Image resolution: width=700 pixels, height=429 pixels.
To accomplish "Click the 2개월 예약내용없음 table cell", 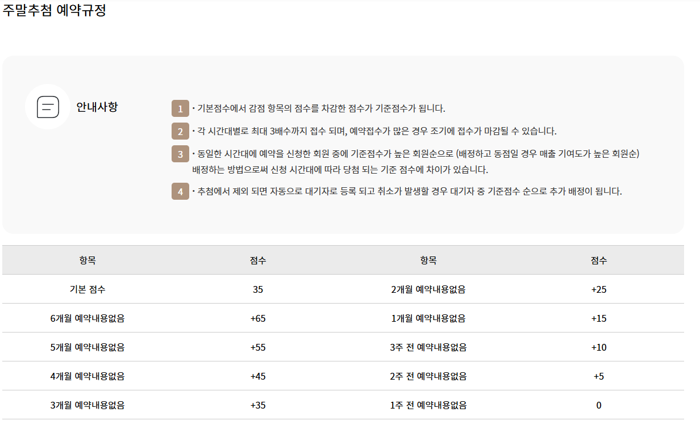I will point(428,289).
